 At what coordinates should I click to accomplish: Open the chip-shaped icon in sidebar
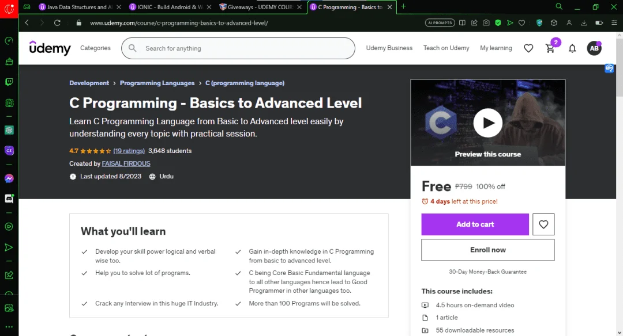point(9,103)
